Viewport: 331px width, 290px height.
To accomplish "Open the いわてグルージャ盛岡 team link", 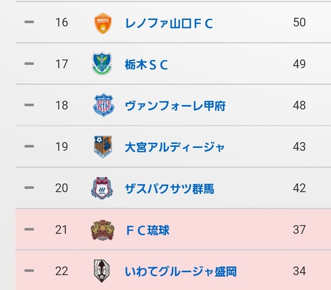I will point(181,272).
